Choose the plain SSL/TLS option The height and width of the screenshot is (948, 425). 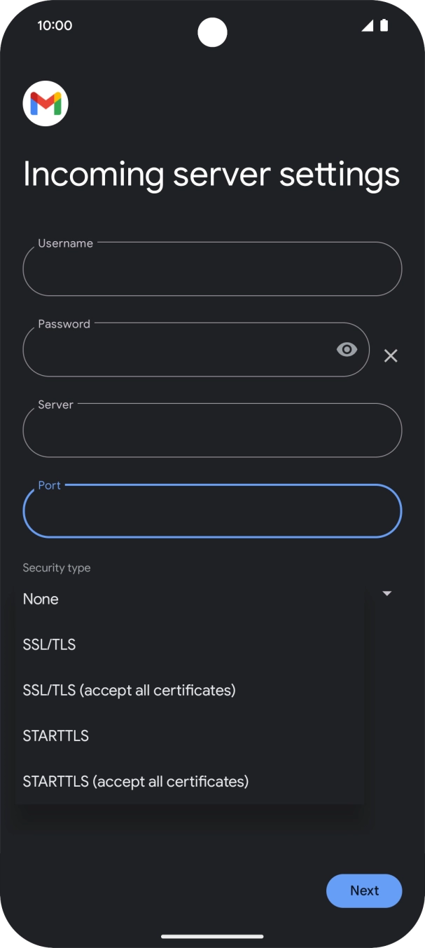(49, 644)
